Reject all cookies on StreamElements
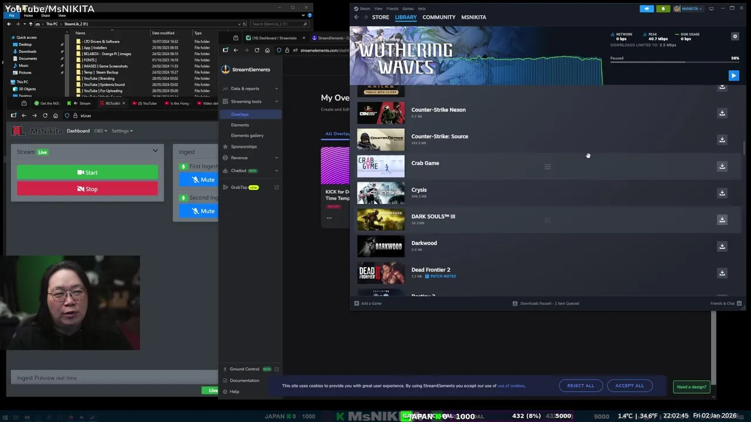Screen dimensions: 751x422 pos(580,386)
